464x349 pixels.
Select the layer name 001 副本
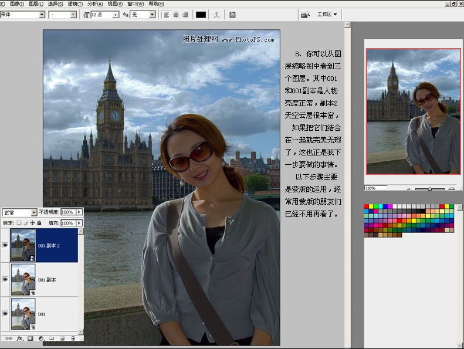point(47,280)
